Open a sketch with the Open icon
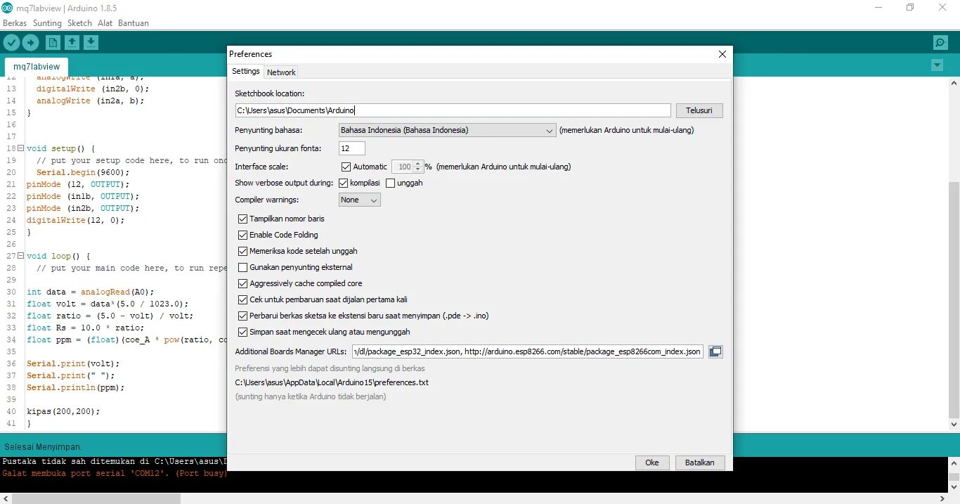This screenshot has height=504, width=960. click(72, 43)
